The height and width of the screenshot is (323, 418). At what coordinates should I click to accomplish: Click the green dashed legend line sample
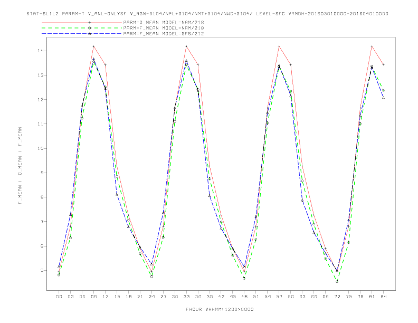(82, 28)
